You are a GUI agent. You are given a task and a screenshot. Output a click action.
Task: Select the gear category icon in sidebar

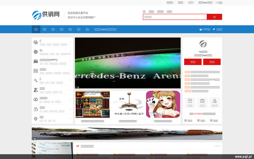click(36, 52)
